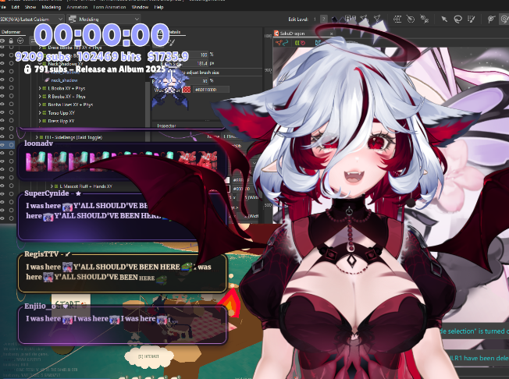The height and width of the screenshot is (379, 509).
Task: Open the Modeling workspace dropdown
Action: pyautogui.click(x=104, y=19)
